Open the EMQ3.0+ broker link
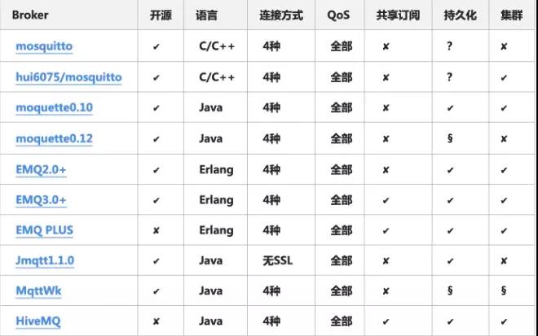Viewport: 538px width, 336px height. [x=42, y=199]
